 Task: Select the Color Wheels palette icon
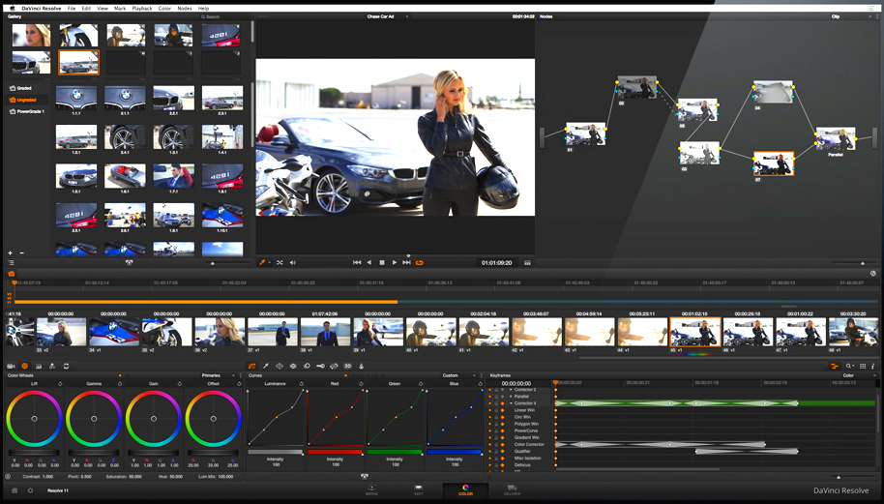pos(24,367)
